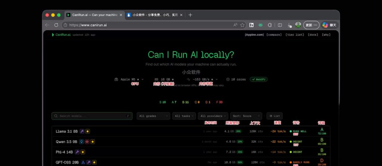Expand the All providers dropdown
The width and height of the screenshot is (382, 166).
tap(213, 116)
